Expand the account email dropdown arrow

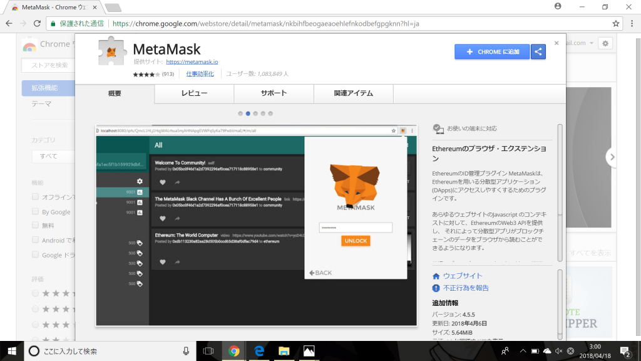tap(591, 43)
